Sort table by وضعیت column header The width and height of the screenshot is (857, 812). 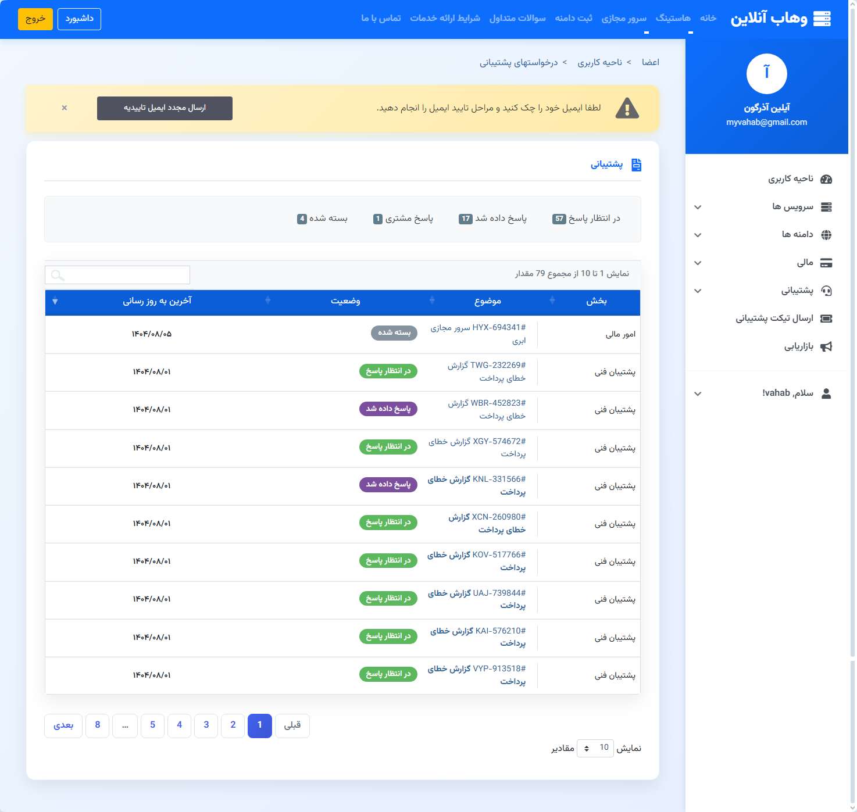[345, 301]
